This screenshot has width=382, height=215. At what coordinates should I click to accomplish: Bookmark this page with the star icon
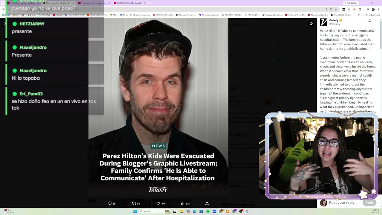point(336,9)
